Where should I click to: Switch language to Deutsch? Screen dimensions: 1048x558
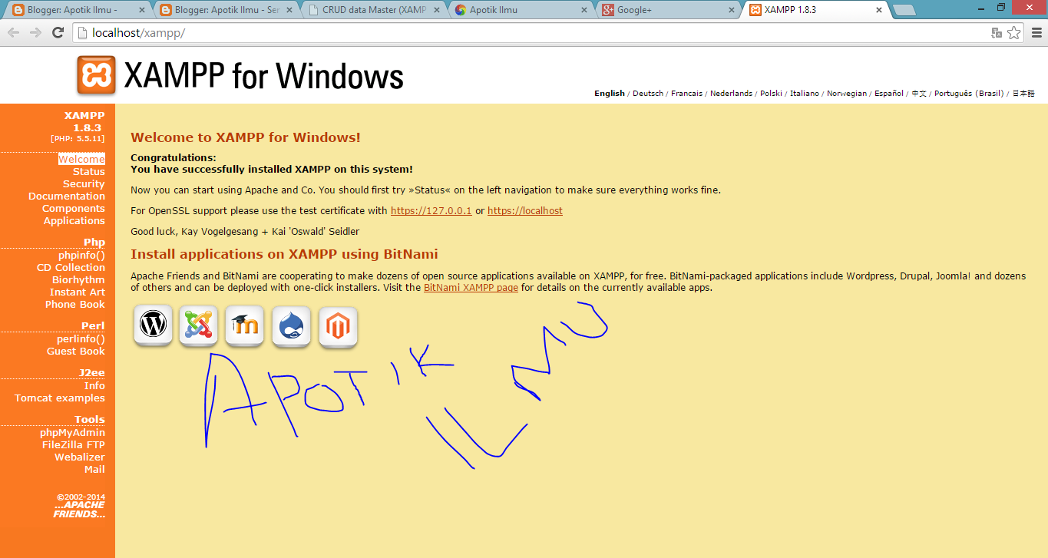[x=648, y=94]
